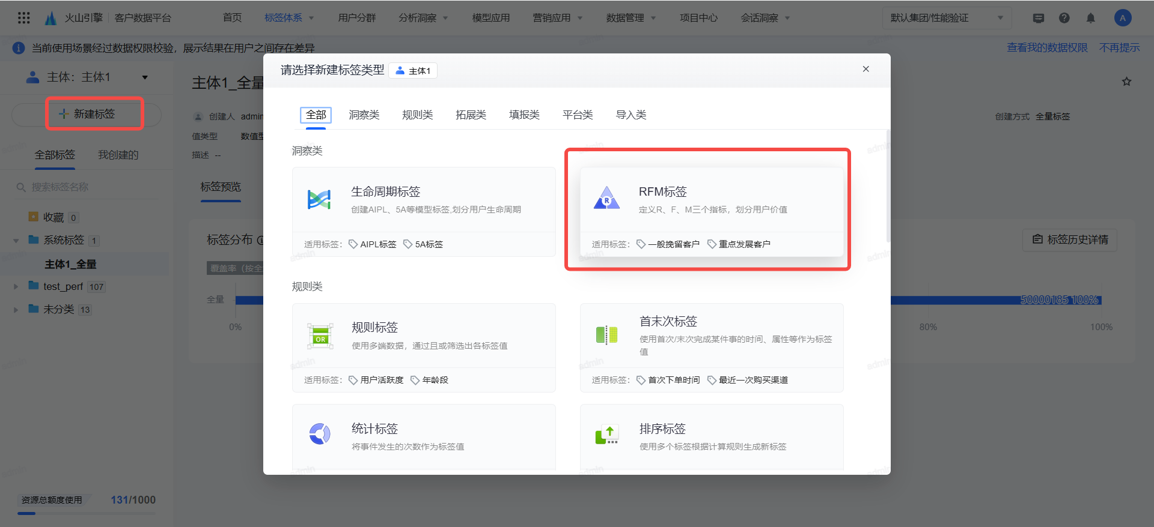Click the 主体 person icon in sidebar
The height and width of the screenshot is (527, 1154).
(33, 77)
